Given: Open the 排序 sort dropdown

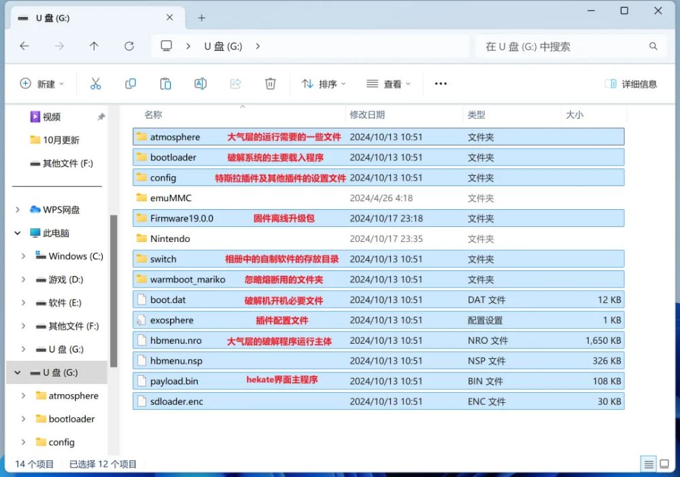Looking at the screenshot, I should point(322,83).
